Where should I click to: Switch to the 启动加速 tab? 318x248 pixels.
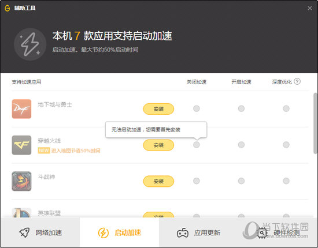(119, 232)
